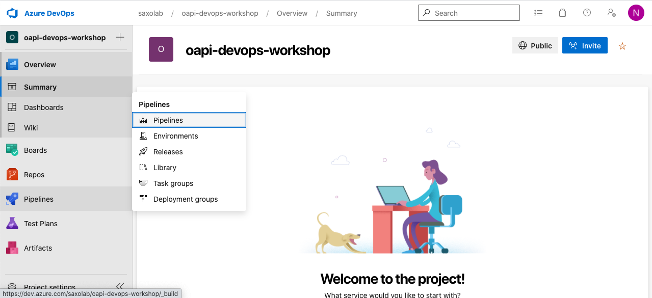Select Summary in the sidebar
Screen dimensions: 652x298
click(x=66, y=87)
